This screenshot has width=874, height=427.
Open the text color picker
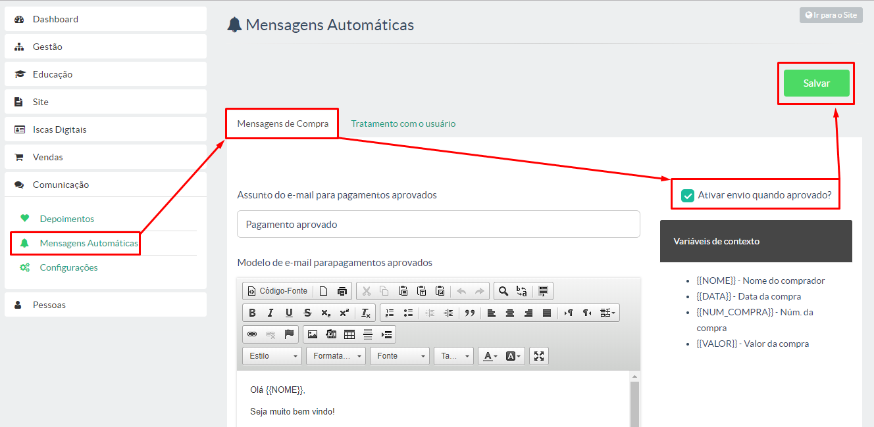(x=490, y=356)
